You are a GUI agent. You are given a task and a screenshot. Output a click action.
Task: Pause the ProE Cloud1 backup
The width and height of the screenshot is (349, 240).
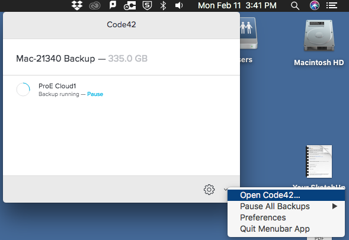95,94
